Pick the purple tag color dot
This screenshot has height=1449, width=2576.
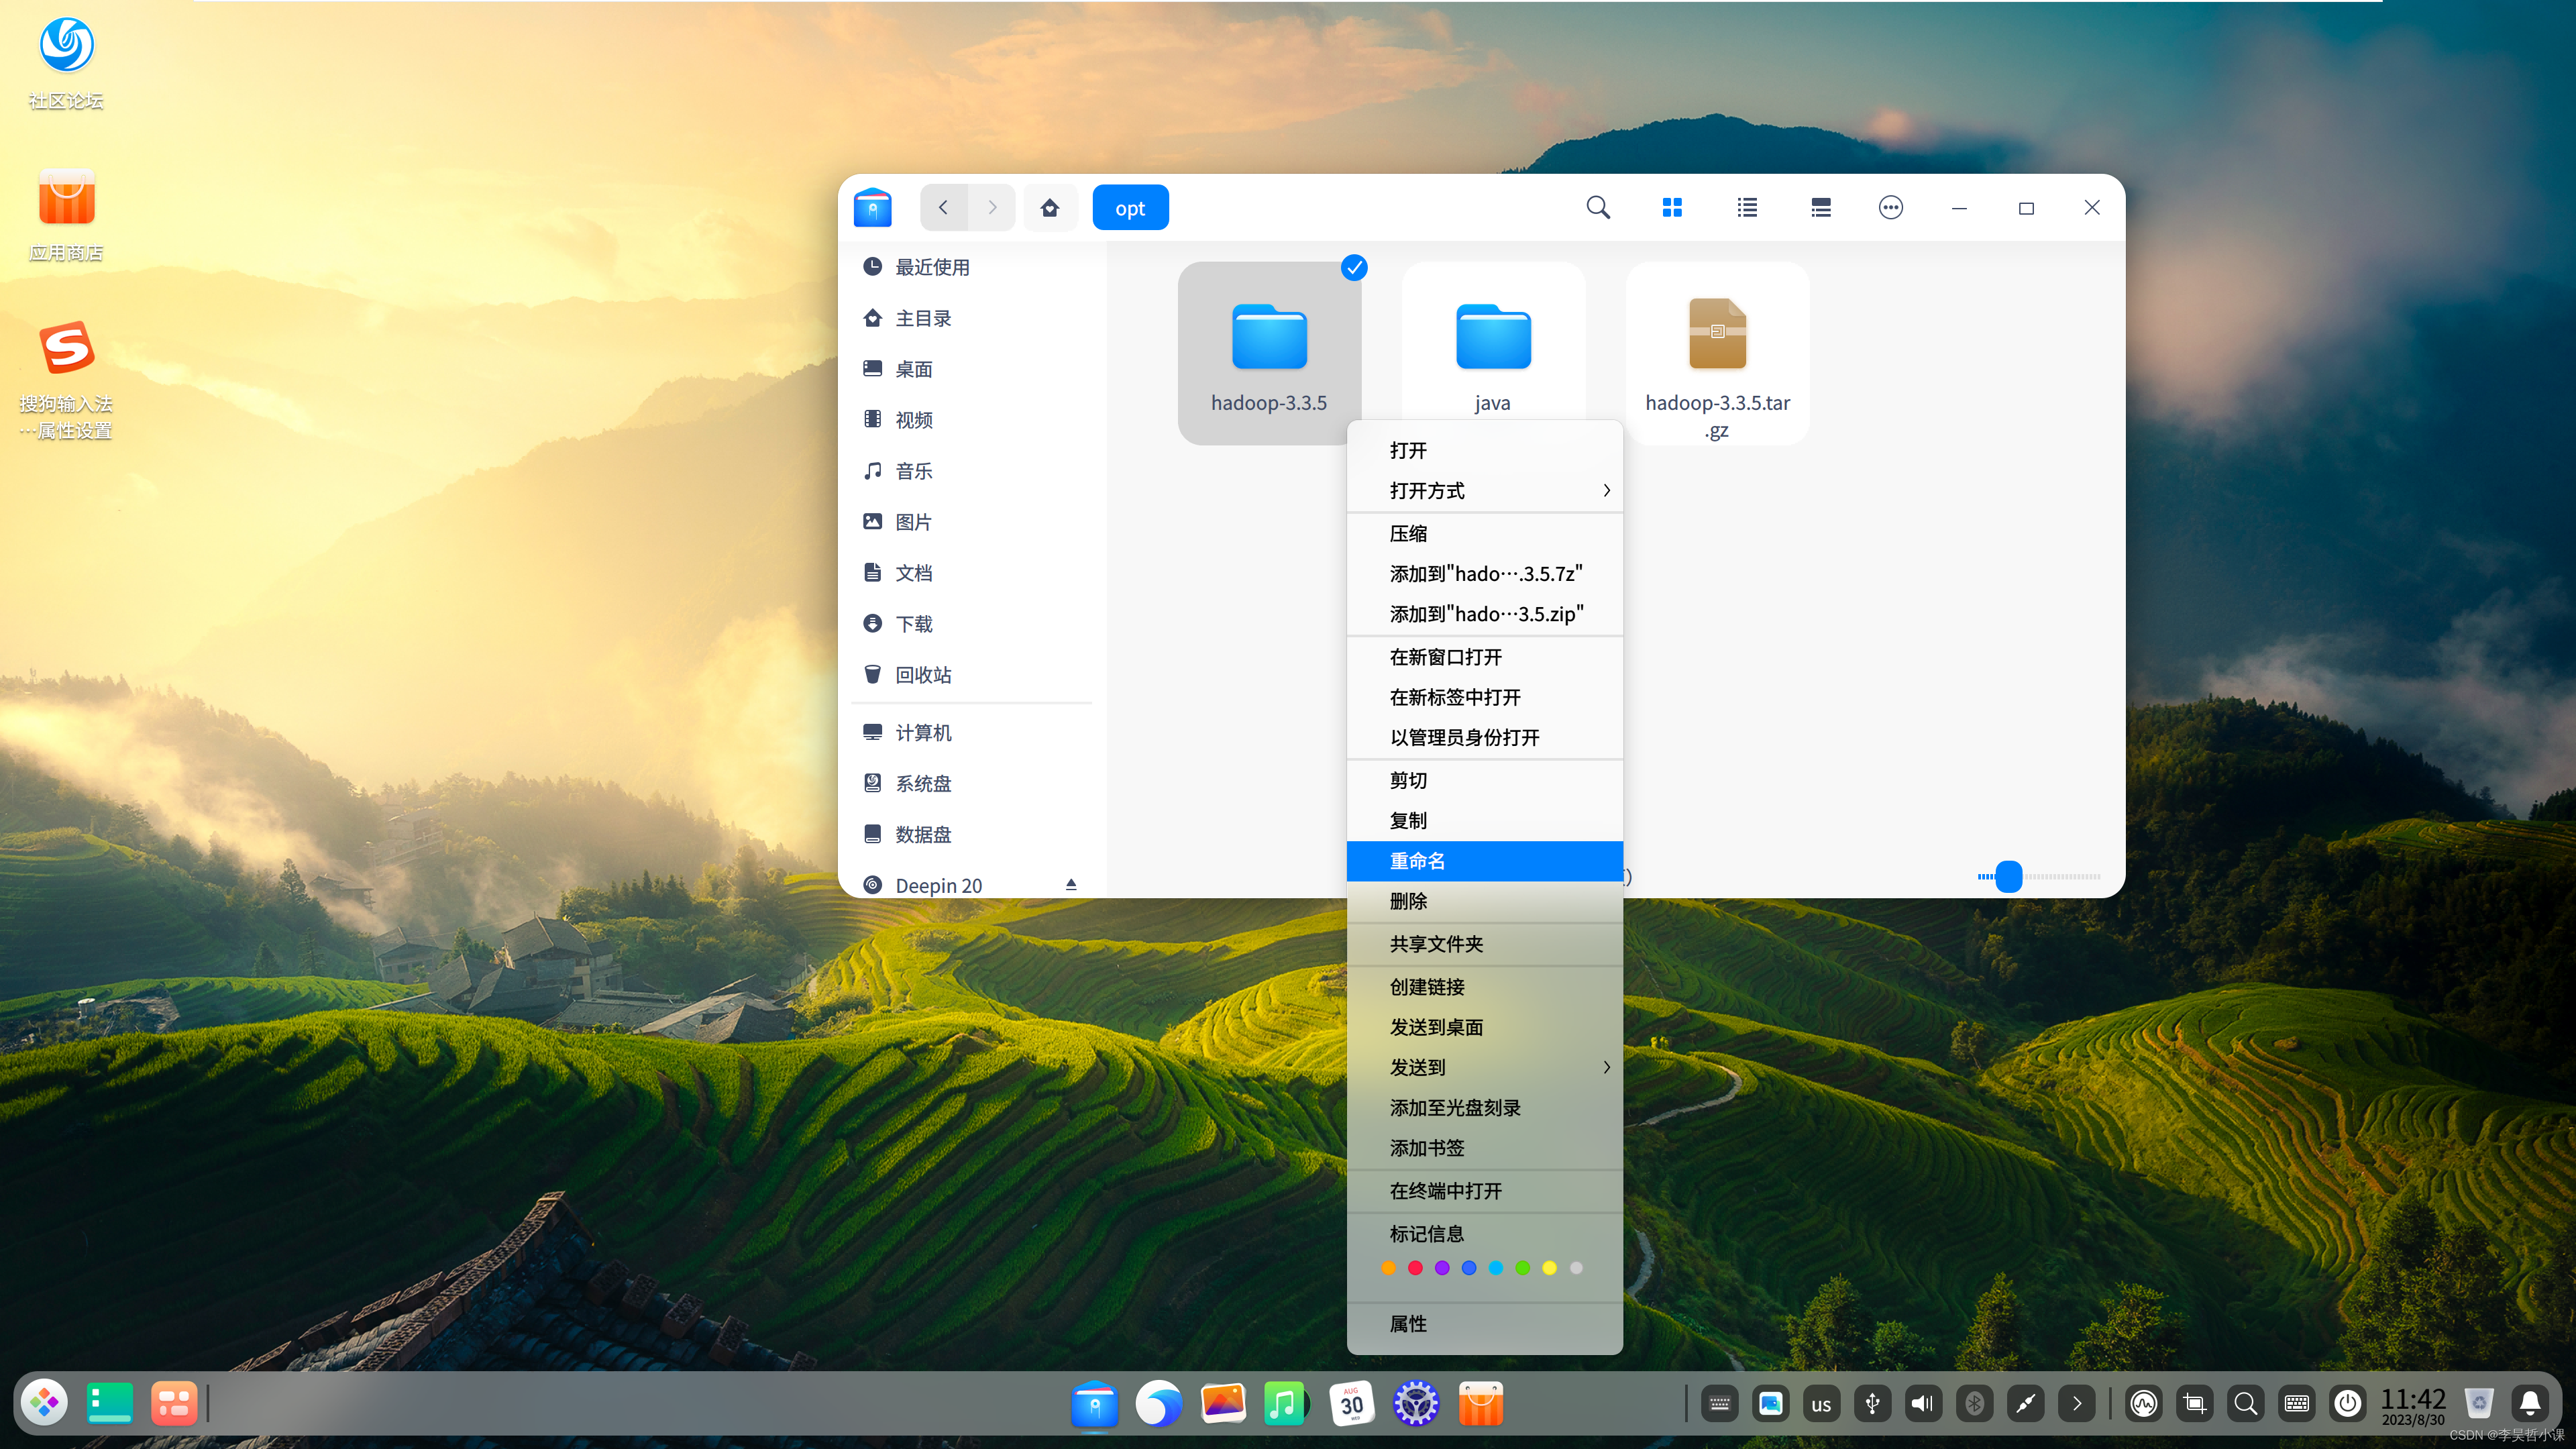point(1442,1268)
